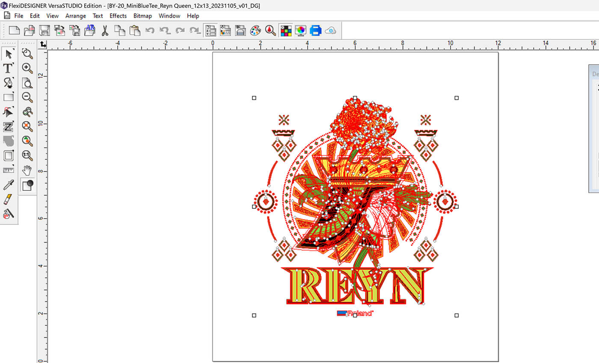The width and height of the screenshot is (599, 363).
Task: Click Zoom to page magnifier icon
Action: [x=27, y=83]
